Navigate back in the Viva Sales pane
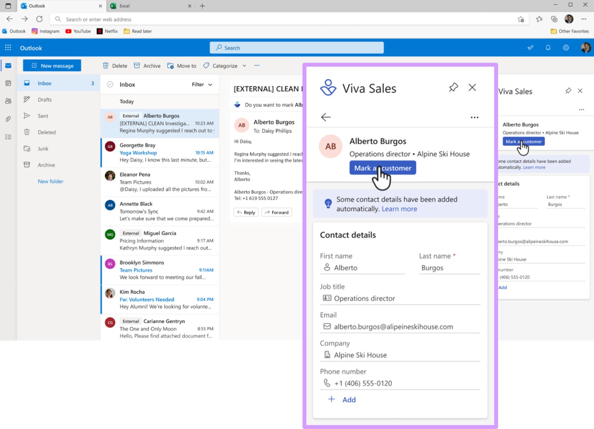The width and height of the screenshot is (594, 429). coord(325,117)
